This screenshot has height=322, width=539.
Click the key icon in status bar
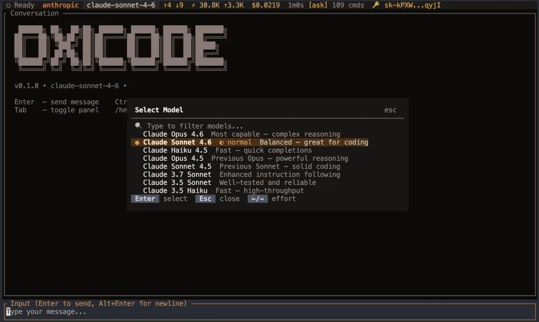pyautogui.click(x=376, y=5)
